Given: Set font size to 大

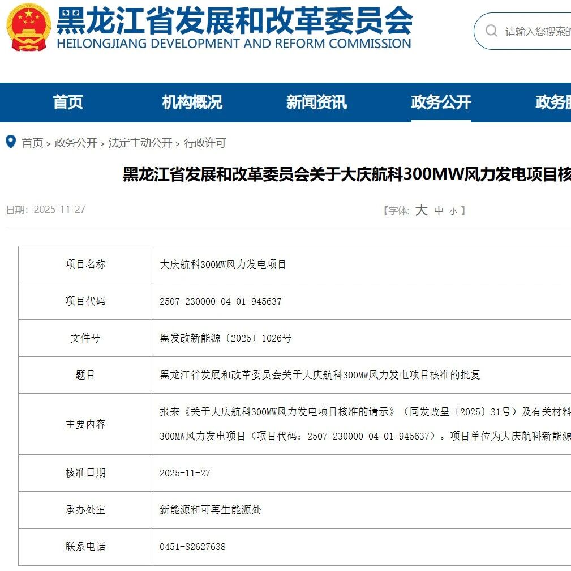Looking at the screenshot, I should coord(422,210).
